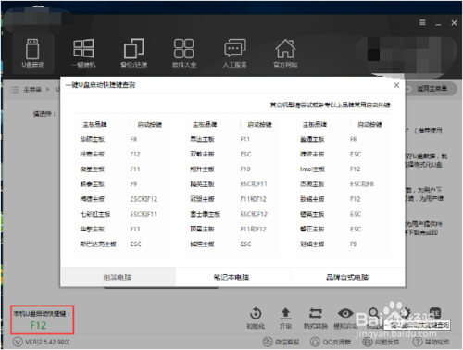Image resolution: width=463 pixels, height=350 pixels.
Task: Open the hamburger menu in title bar
Action: pyautogui.click(x=422, y=22)
